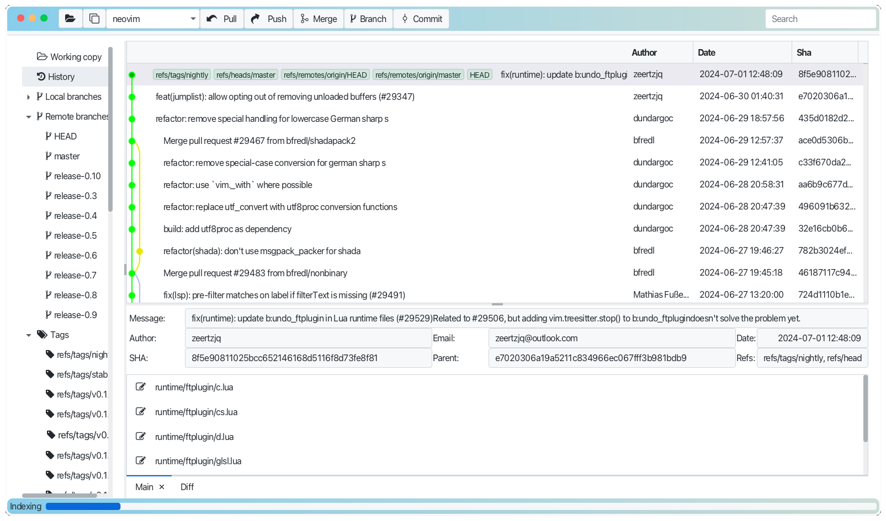Image resolution: width=886 pixels, height=521 pixels.
Task: Click the Indexing progress bar
Action: [462, 506]
